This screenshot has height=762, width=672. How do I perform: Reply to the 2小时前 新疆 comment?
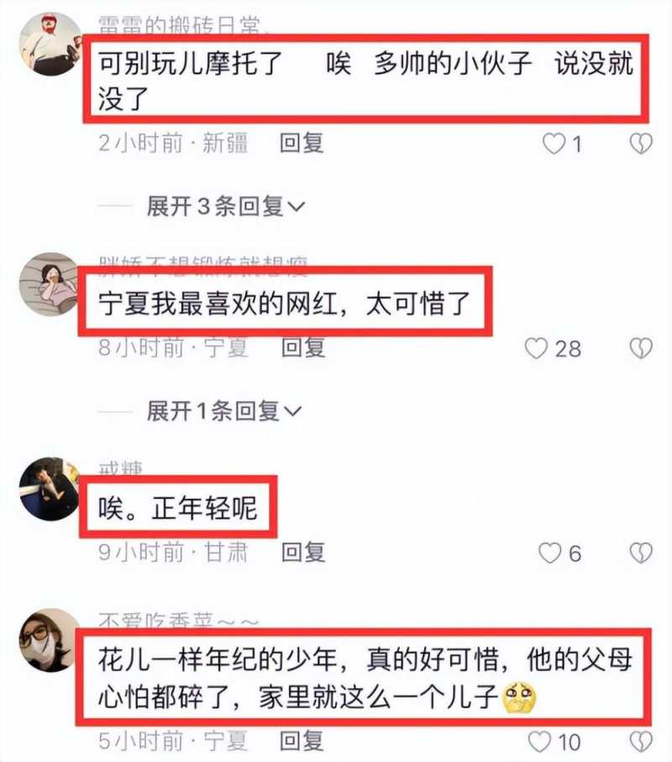(302, 143)
